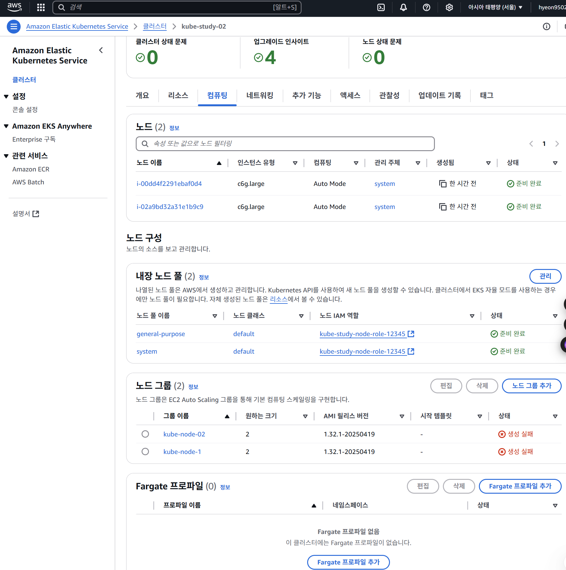
Task: Click the node group 삭제 button
Action: 482,386
